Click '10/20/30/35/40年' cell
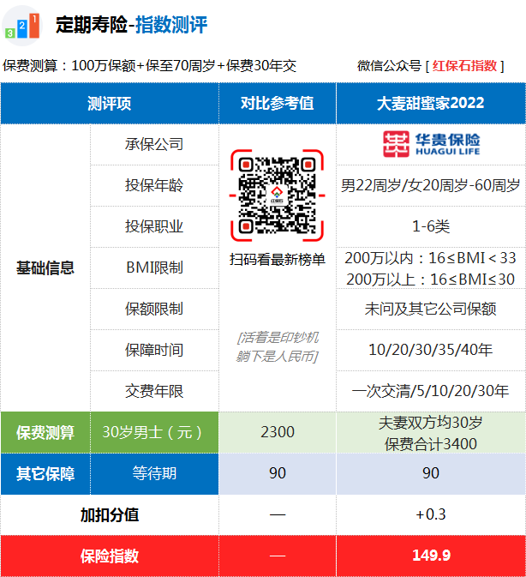 click(430, 350)
